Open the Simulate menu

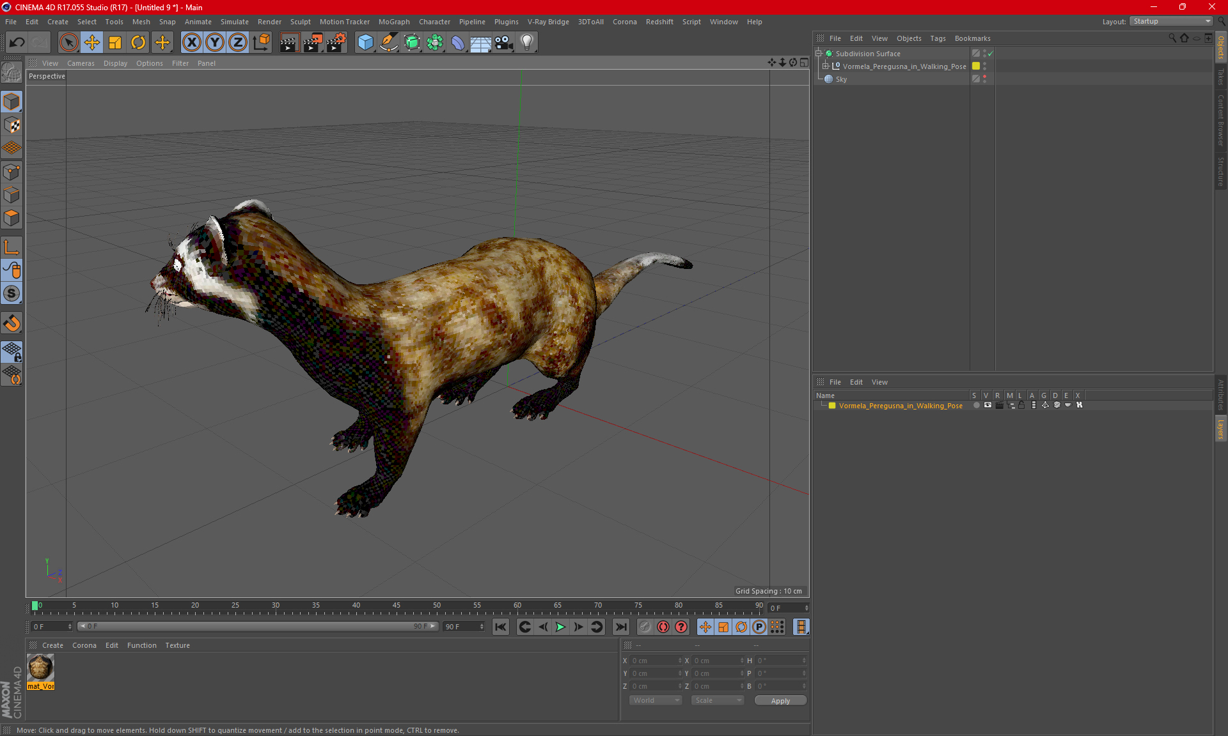tap(235, 22)
